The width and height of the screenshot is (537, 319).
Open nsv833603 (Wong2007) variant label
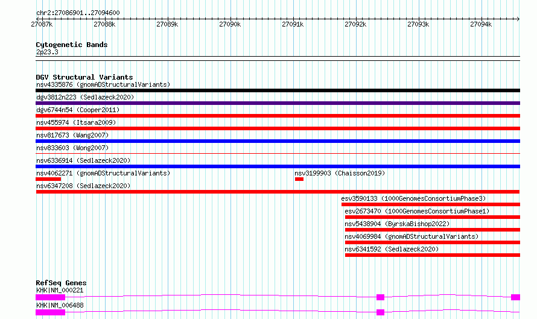click(72, 148)
